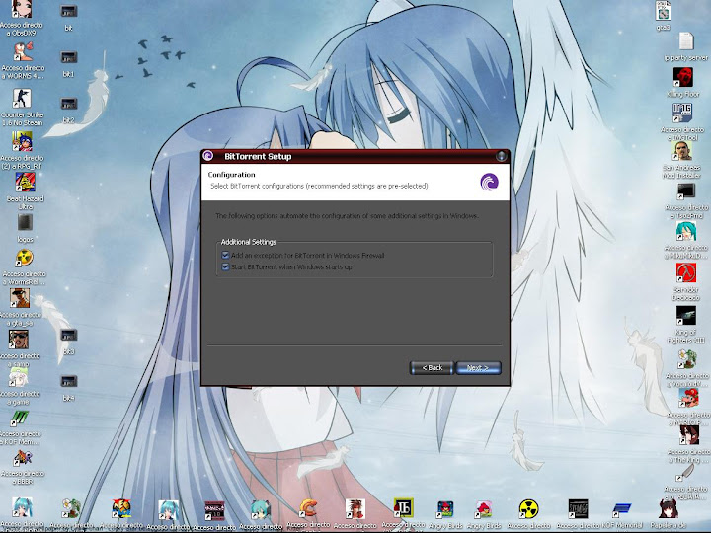This screenshot has height=533, width=711.
Task: Select the 'bit4' file icon
Action: point(69,382)
